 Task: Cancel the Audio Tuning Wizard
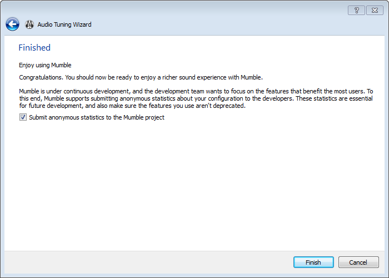point(358,262)
